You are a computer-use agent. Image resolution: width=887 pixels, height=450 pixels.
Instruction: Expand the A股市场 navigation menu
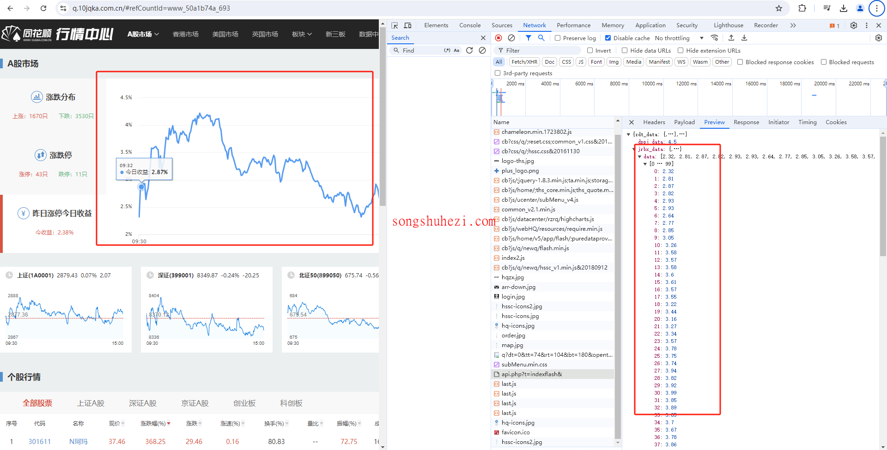(143, 34)
